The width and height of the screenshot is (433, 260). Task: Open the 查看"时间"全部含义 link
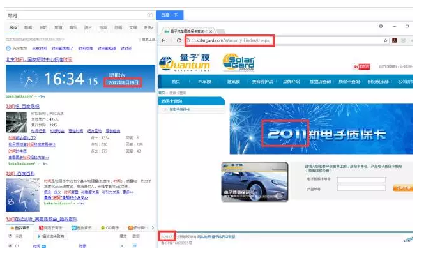tap(66, 198)
